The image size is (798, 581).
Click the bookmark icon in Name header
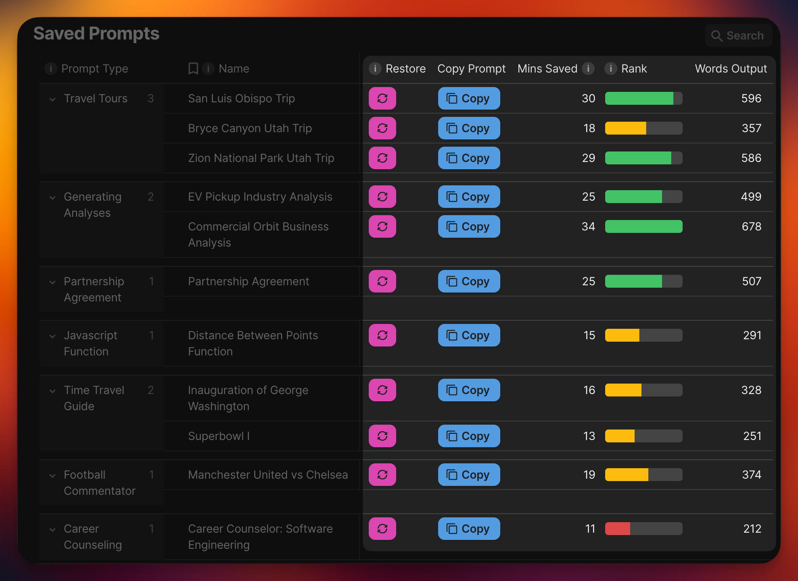pyautogui.click(x=193, y=68)
